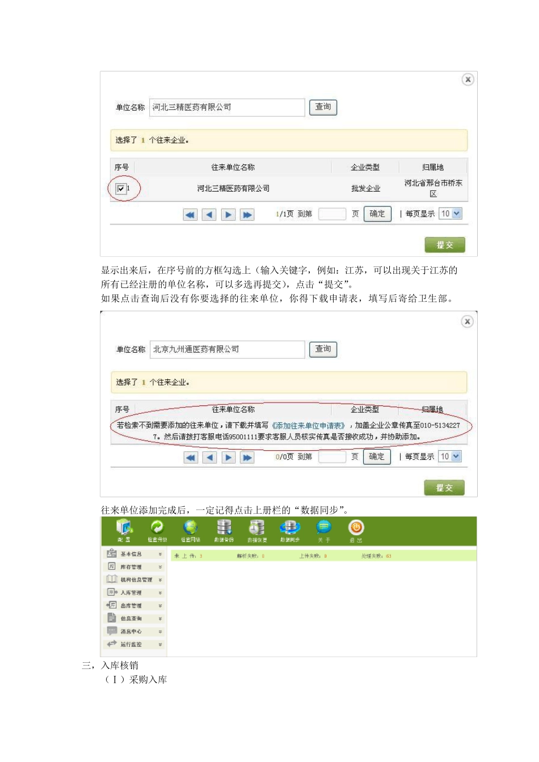Screen dimensions: 539x762
Task: Click the 运行监控 arrows icon
Action: (x=112, y=644)
